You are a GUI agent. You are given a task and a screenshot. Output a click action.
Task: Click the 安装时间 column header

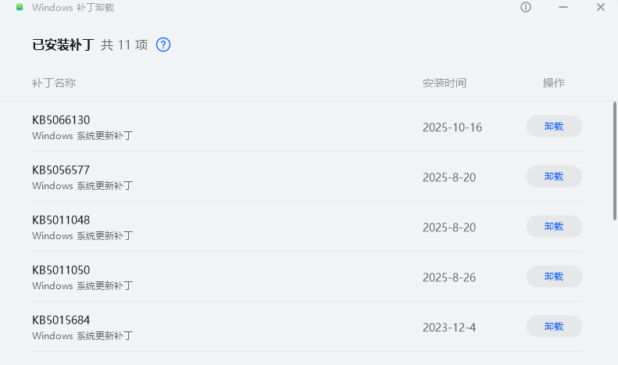tap(445, 83)
